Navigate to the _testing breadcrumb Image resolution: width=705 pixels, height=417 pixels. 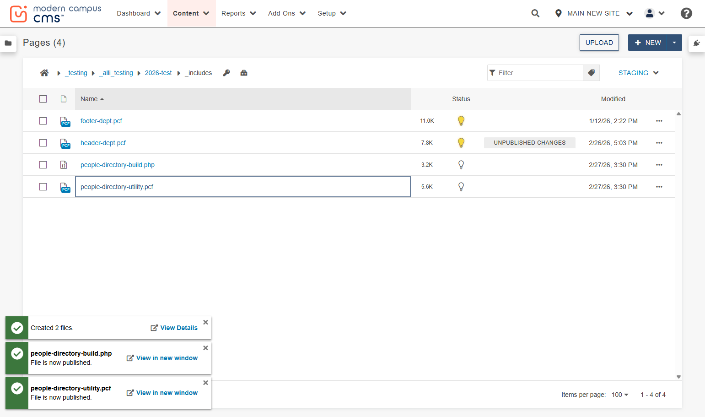76,73
